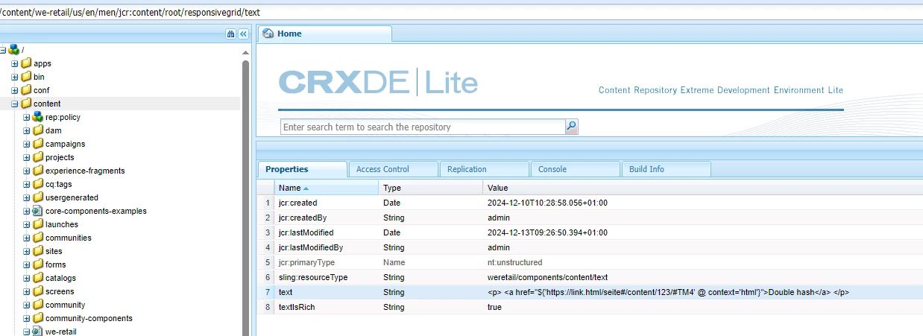Viewport: 923px width, 336px height.
Task: Open the Home tab
Action: pos(324,34)
